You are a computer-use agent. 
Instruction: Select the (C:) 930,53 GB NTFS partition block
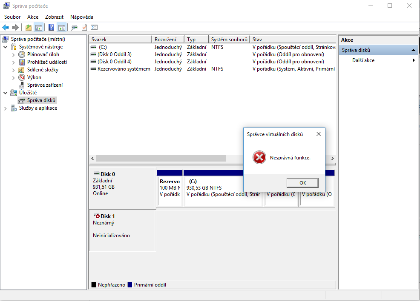pyautogui.click(x=223, y=188)
